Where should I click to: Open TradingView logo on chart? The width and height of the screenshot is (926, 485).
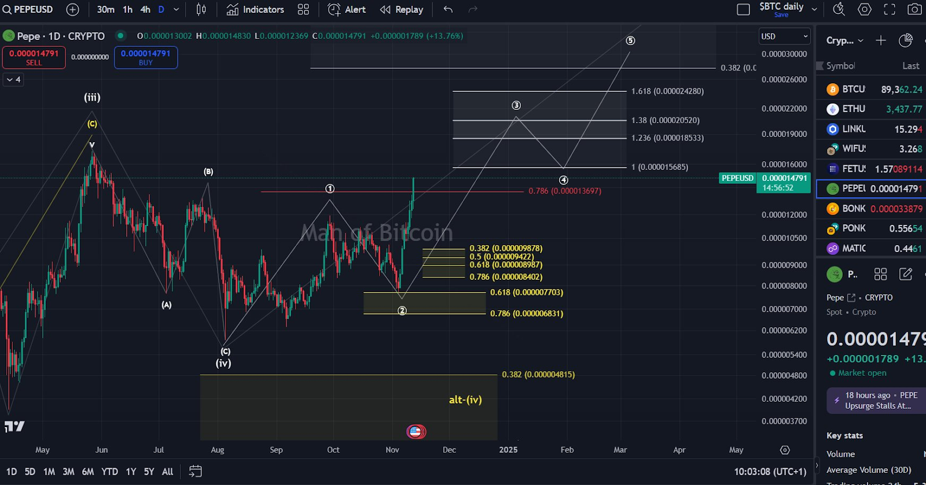14,427
